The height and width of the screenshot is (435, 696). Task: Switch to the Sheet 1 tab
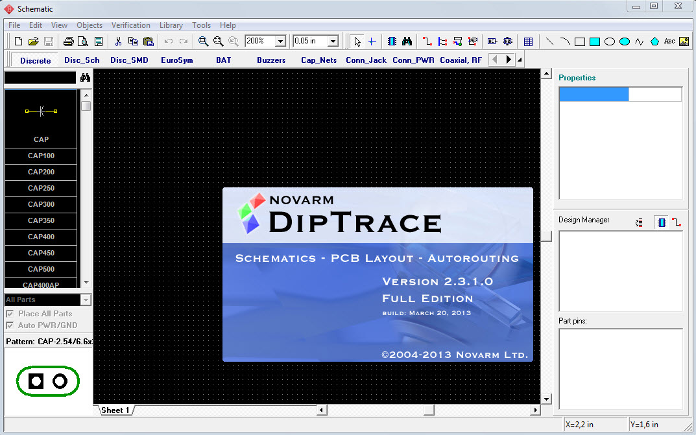click(115, 410)
